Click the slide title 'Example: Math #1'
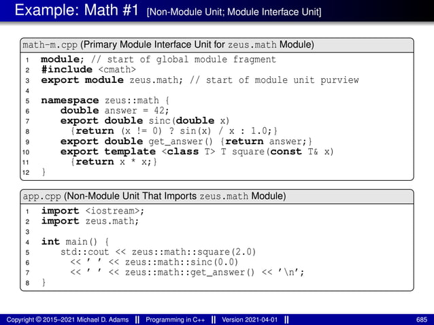The image size is (434, 325). click(x=77, y=10)
